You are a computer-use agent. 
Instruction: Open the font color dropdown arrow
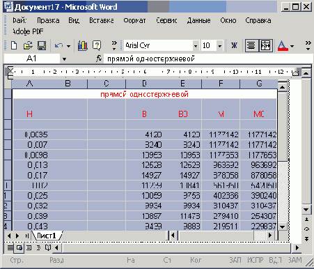pyautogui.click(x=292, y=46)
